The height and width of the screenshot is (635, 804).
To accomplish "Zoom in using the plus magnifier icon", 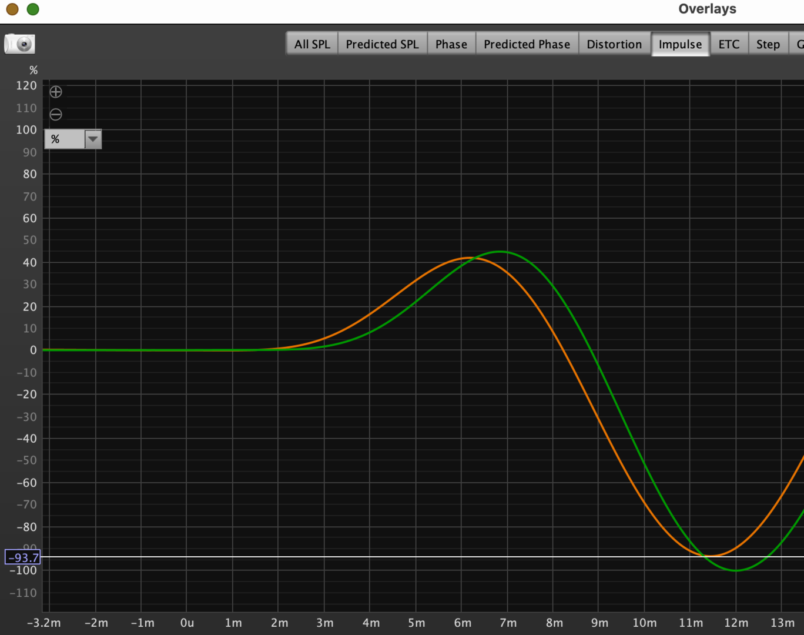I will (56, 92).
